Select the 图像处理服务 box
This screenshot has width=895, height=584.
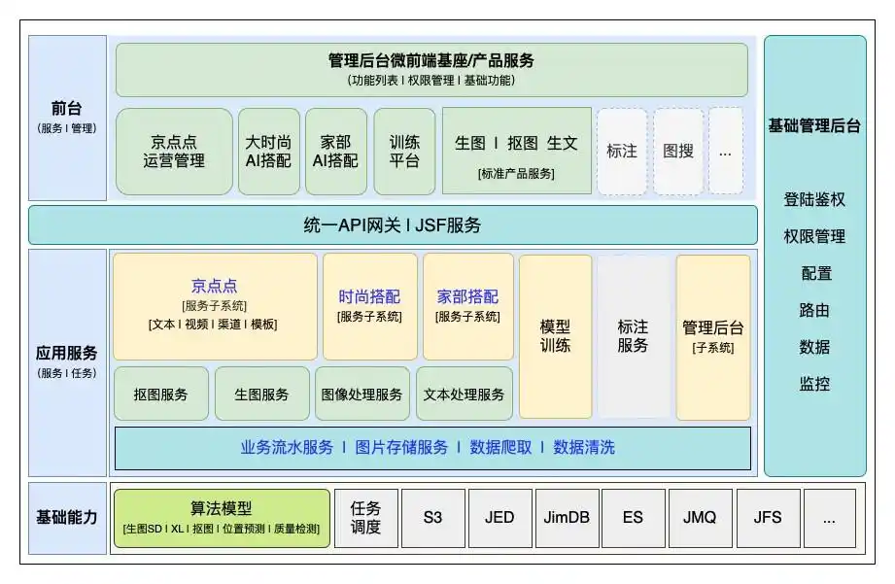click(361, 395)
